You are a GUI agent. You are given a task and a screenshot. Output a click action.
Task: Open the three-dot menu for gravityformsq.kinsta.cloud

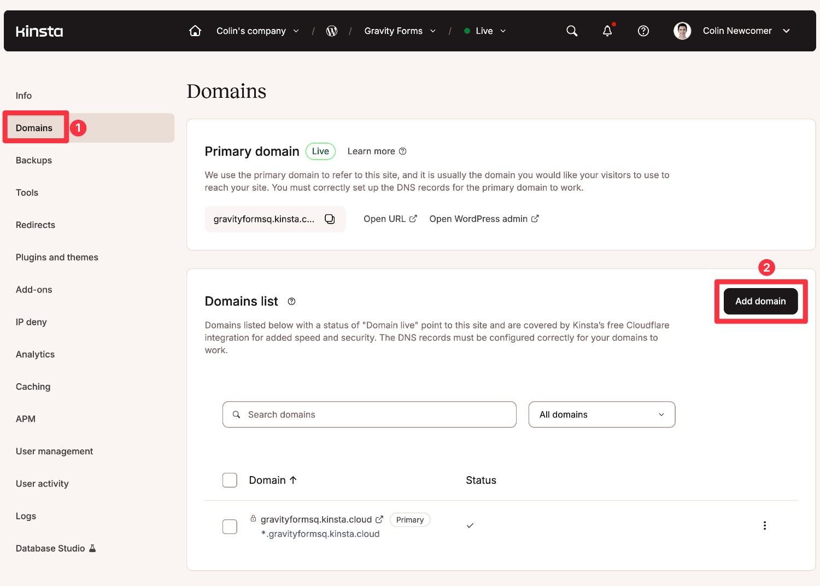[x=764, y=525]
